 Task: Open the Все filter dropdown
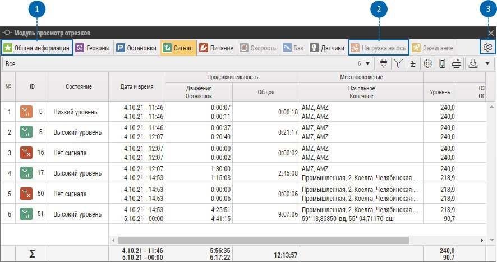click(188, 63)
